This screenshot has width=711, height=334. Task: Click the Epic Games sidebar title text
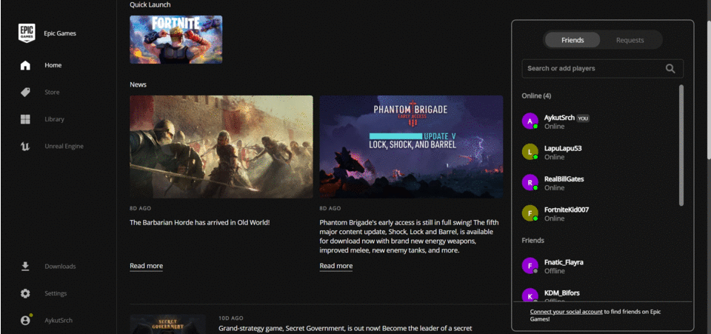point(60,33)
